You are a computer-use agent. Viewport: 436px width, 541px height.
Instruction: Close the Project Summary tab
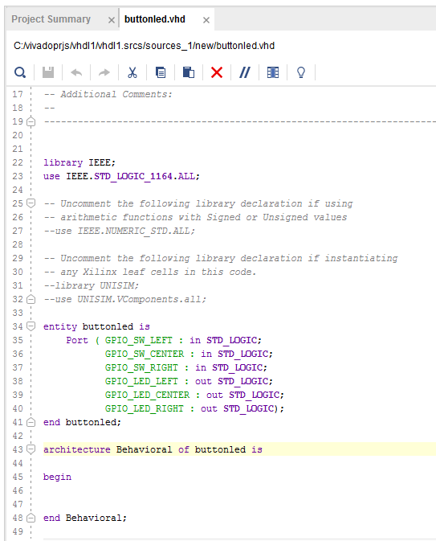pyautogui.click(x=112, y=20)
